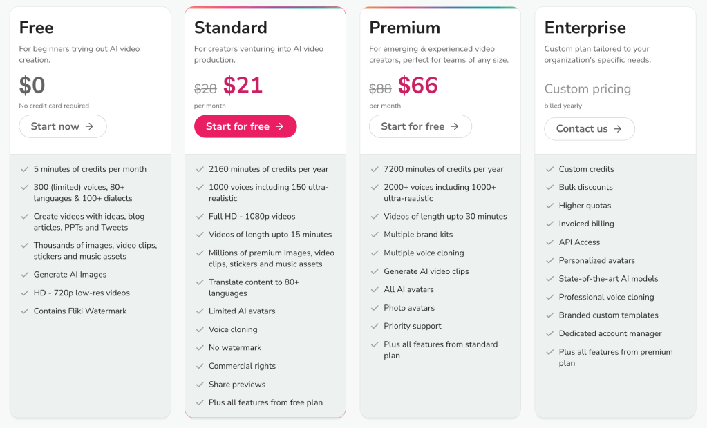Click the checkmark beside "Commercial rights"

pos(198,366)
